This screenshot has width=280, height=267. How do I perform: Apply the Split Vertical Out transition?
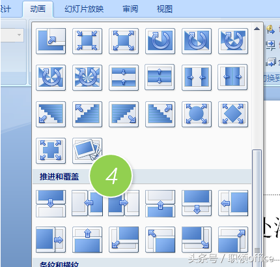pos(232,77)
